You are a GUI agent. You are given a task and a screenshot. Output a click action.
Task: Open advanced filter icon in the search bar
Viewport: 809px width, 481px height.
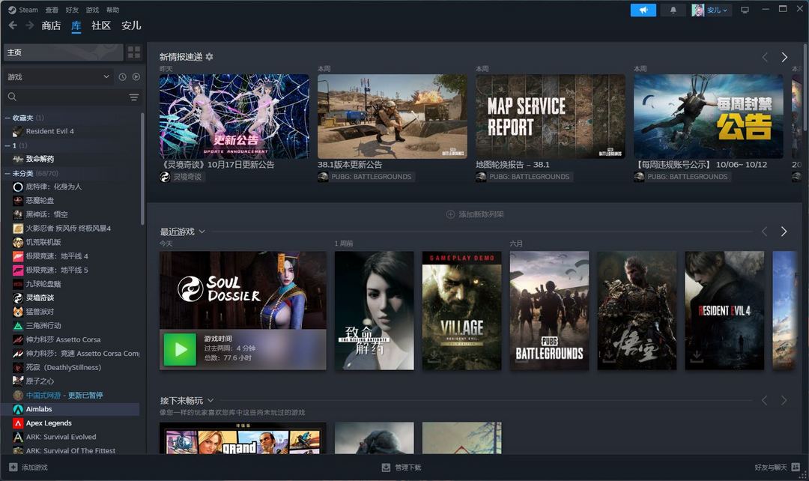pyautogui.click(x=134, y=97)
